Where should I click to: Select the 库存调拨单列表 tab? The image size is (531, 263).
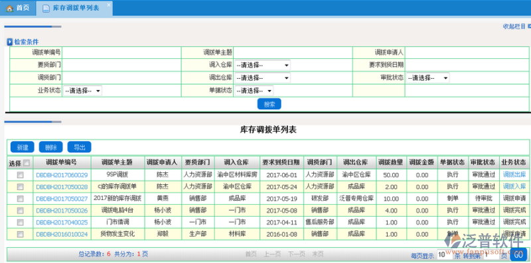click(74, 8)
